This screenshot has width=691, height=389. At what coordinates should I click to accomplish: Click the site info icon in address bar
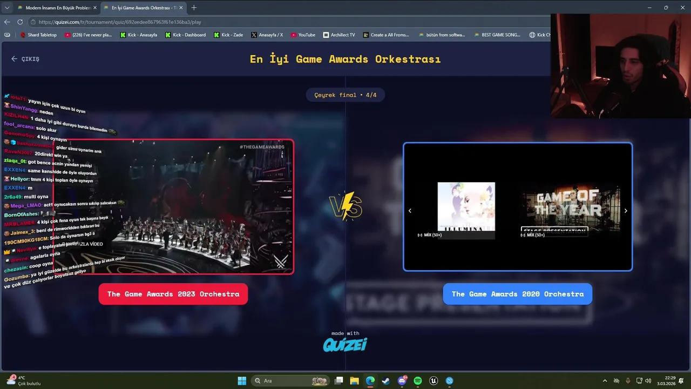click(x=33, y=22)
